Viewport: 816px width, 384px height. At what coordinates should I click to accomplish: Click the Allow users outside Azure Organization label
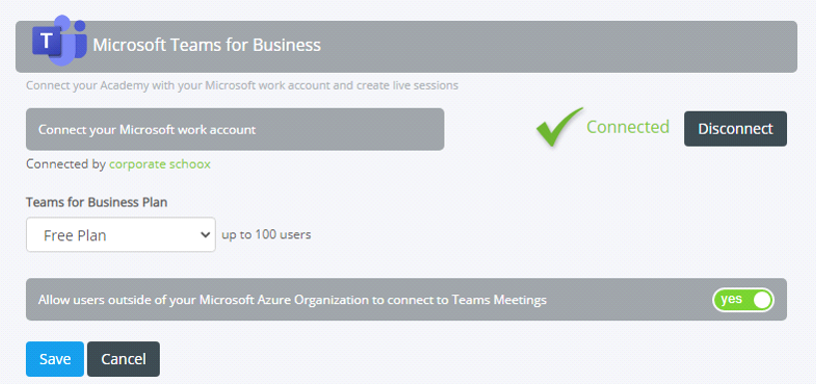coord(293,300)
